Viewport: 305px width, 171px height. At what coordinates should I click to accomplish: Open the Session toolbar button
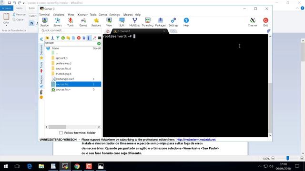pos(44,22)
